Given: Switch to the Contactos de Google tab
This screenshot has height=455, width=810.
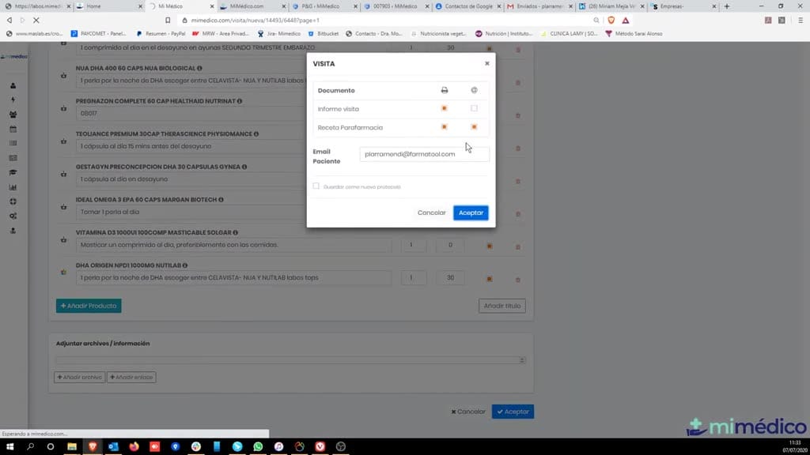Looking at the screenshot, I should point(467,6).
